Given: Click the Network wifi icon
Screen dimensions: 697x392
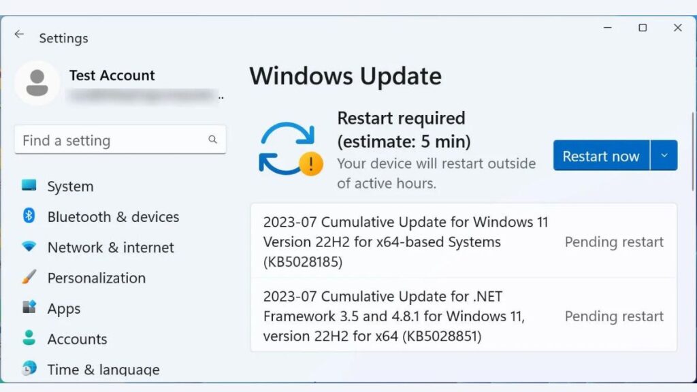Looking at the screenshot, I should tap(29, 246).
